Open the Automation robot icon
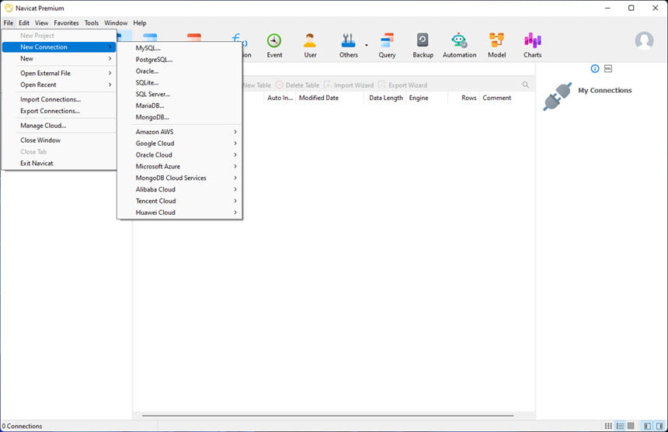 point(459,46)
